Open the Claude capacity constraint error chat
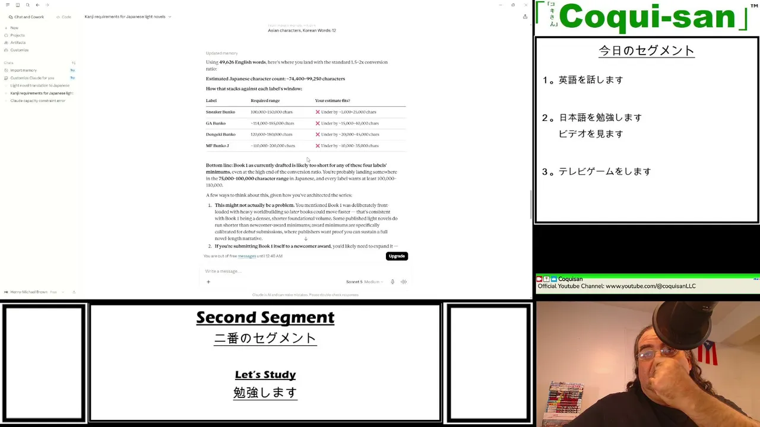760x427 pixels. click(37, 101)
